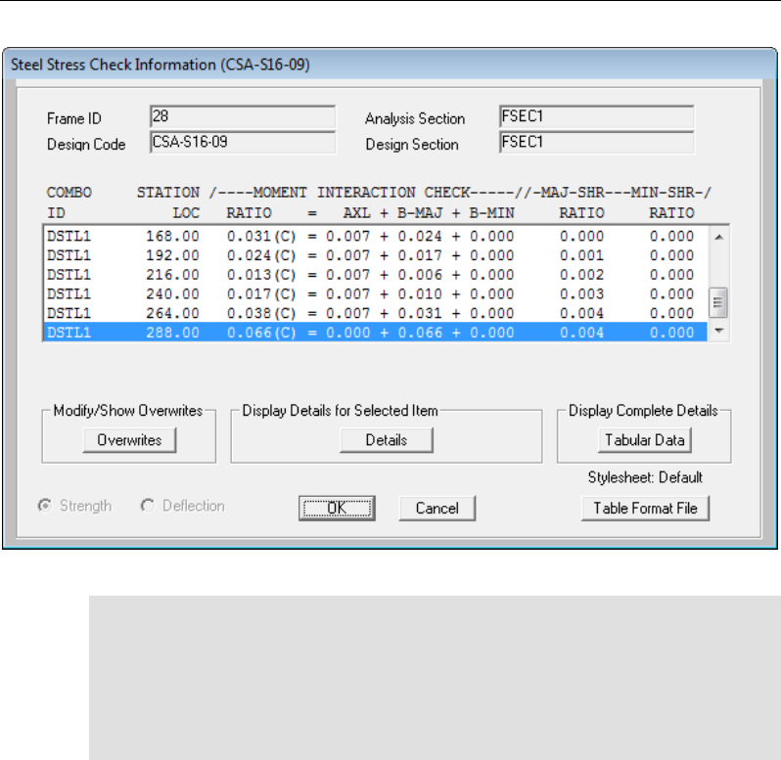This screenshot has width=781, height=760.
Task: Click the Analysis Section field
Action: pos(597,117)
